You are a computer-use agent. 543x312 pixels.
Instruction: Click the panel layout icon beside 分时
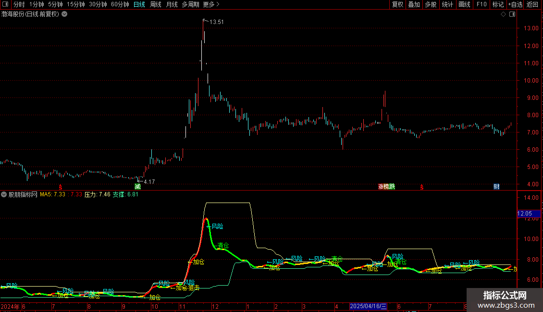click(x=5, y=4)
